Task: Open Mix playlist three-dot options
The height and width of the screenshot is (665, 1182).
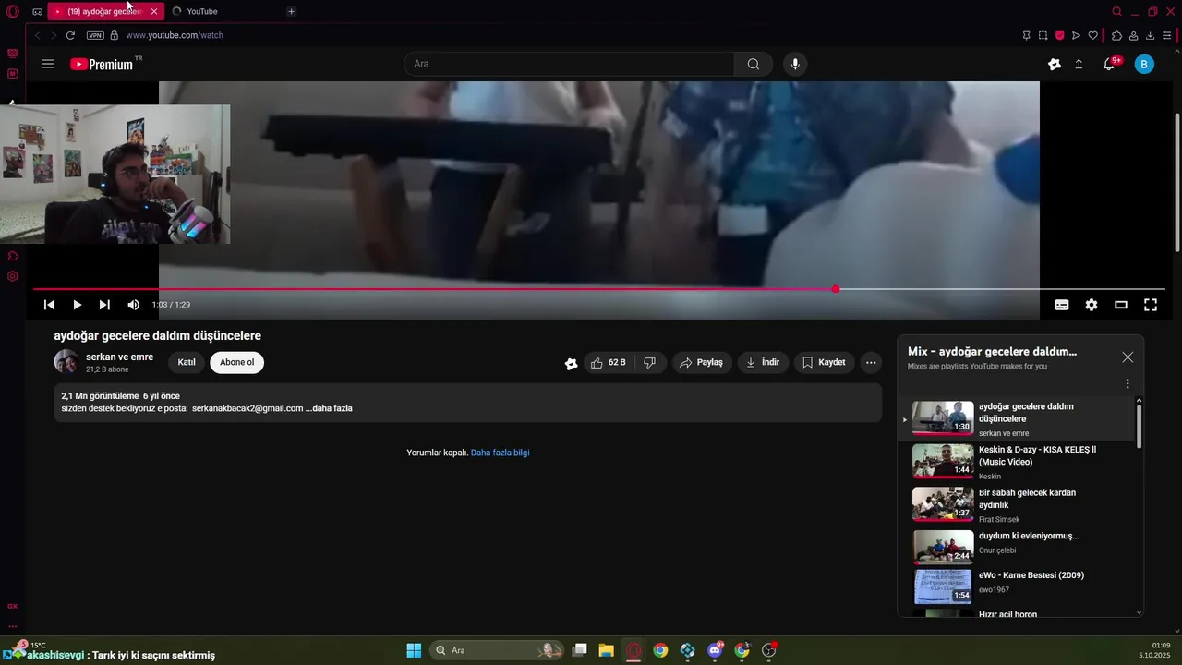Action: (x=1128, y=383)
